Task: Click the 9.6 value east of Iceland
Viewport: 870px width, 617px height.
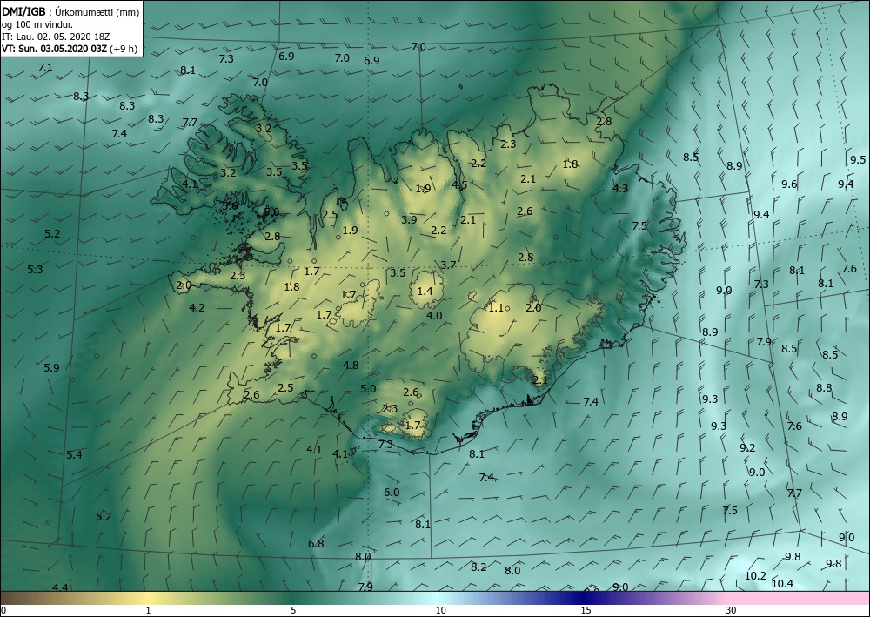Action: 789,184
